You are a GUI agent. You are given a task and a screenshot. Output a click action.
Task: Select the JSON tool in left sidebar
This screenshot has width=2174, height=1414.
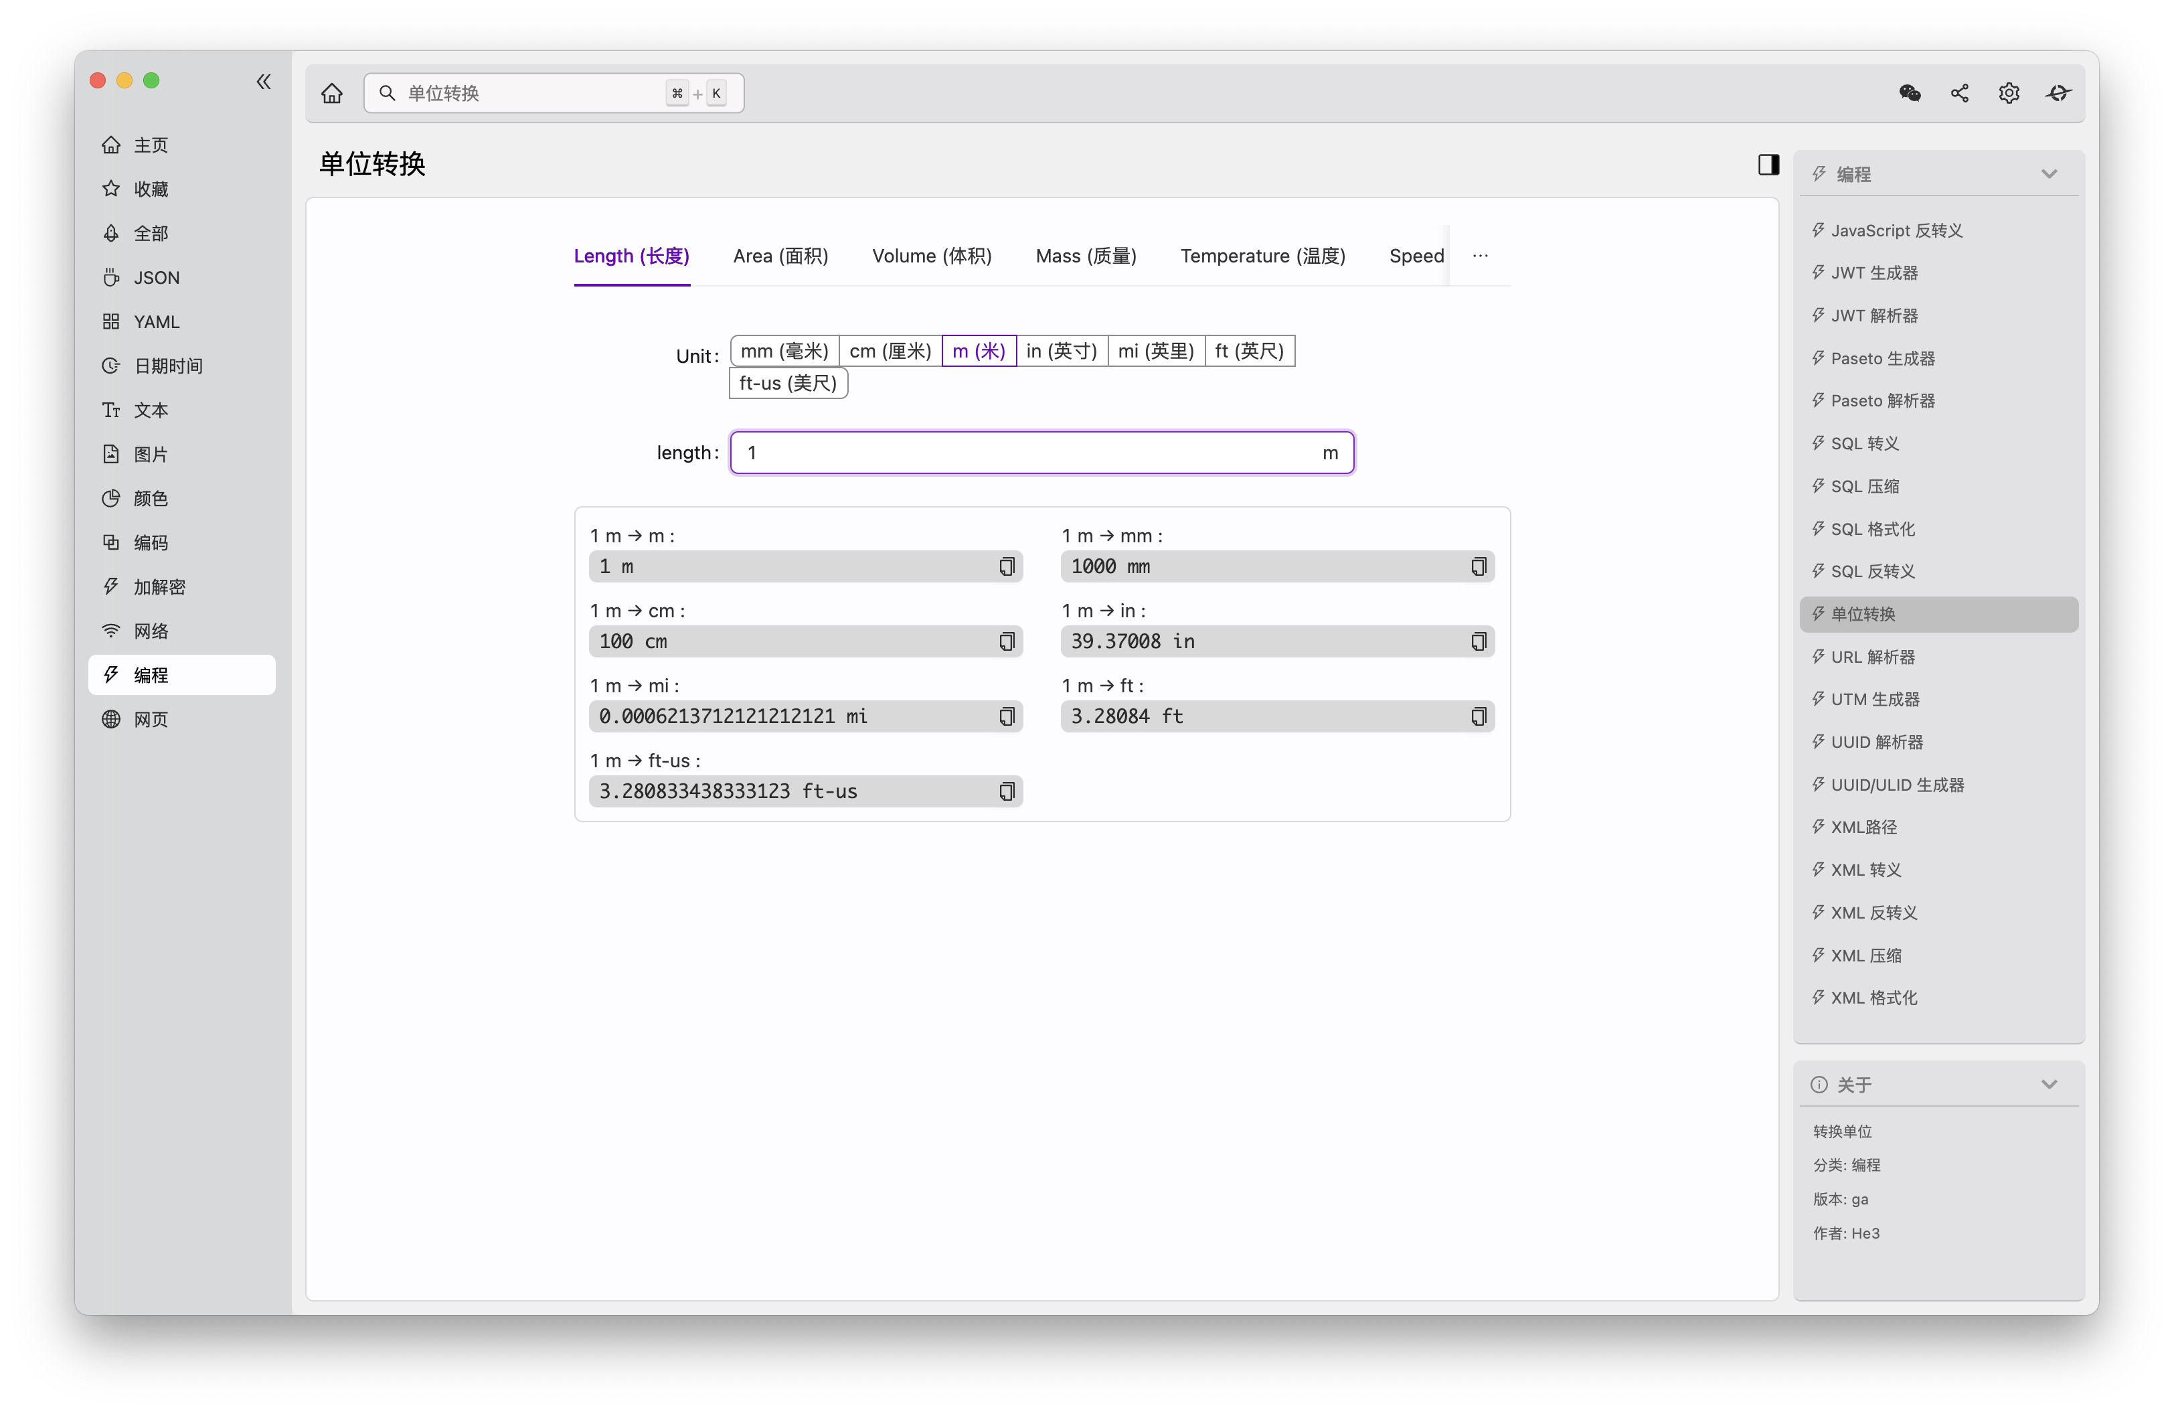(x=155, y=277)
